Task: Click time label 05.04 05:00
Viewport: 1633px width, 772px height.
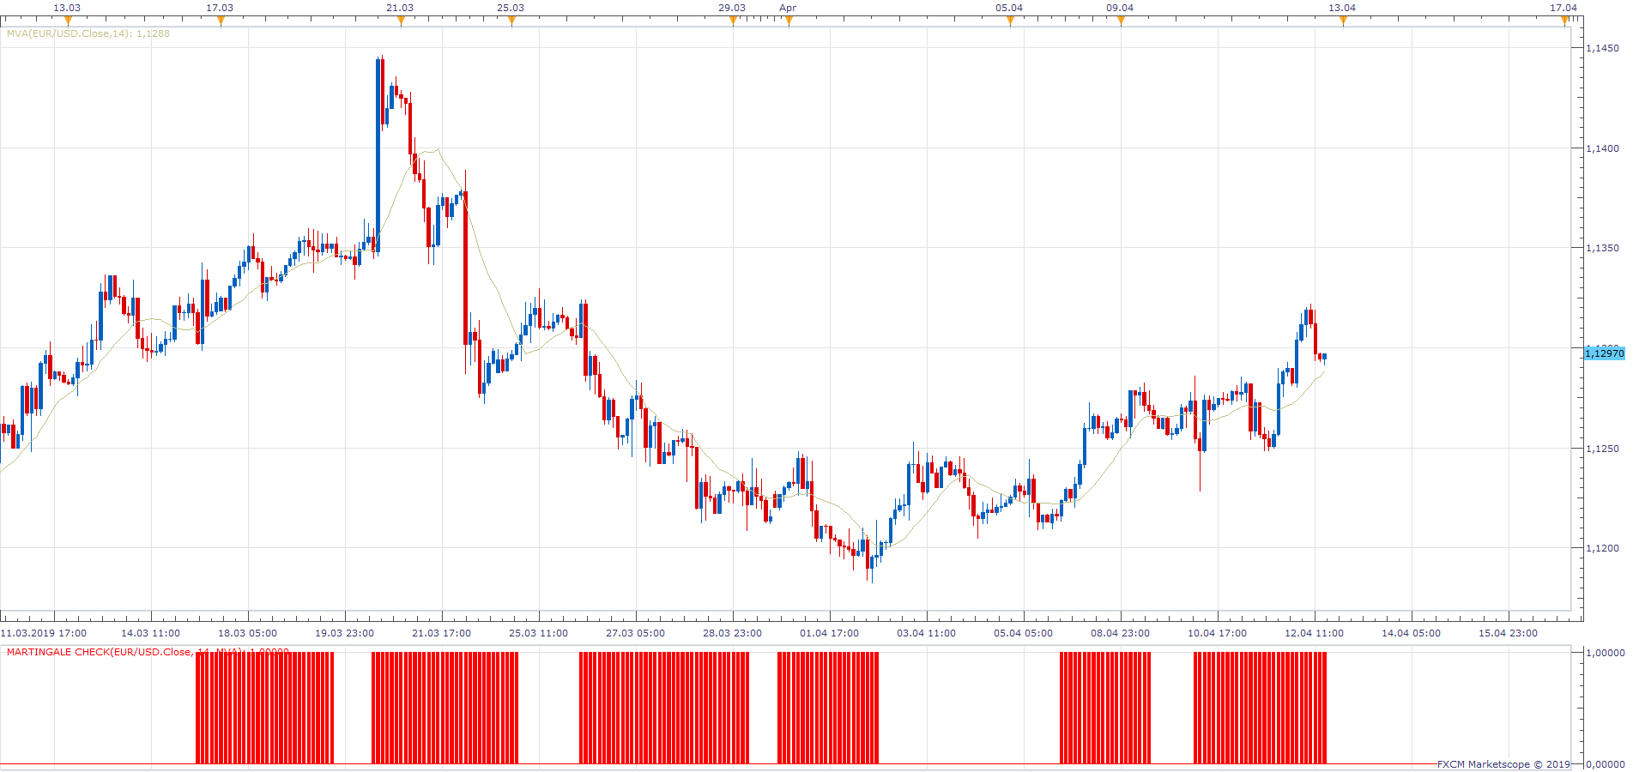Action: click(1024, 633)
